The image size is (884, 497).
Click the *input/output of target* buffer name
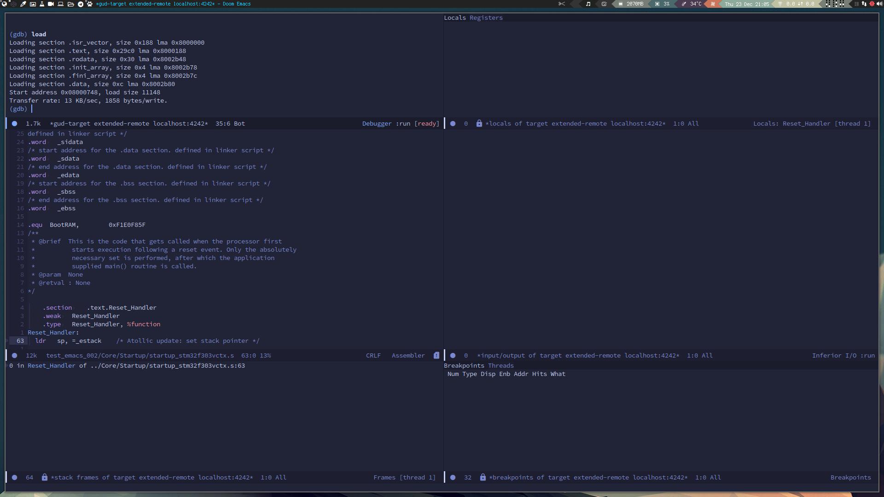[578, 356]
